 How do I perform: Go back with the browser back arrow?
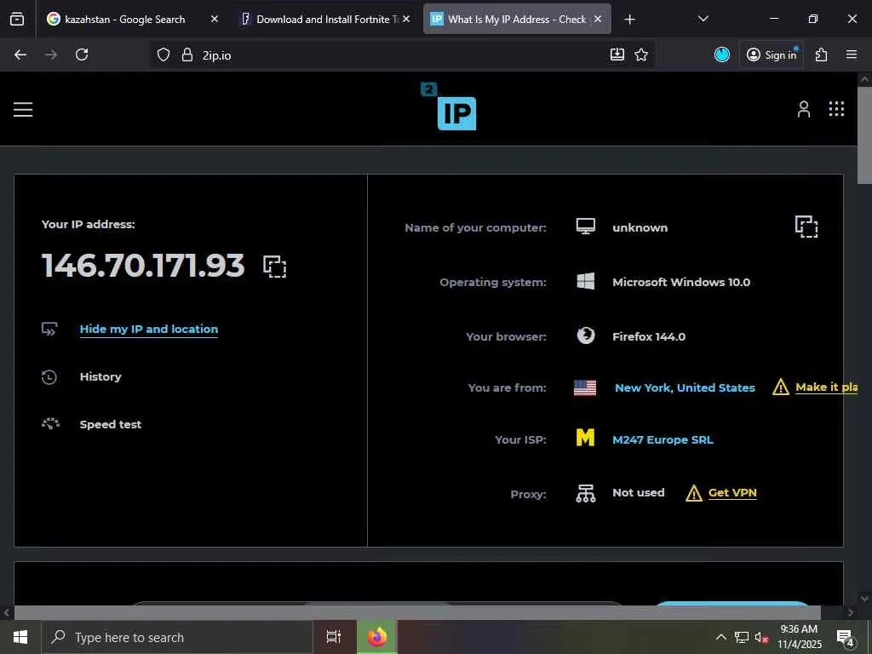20,54
